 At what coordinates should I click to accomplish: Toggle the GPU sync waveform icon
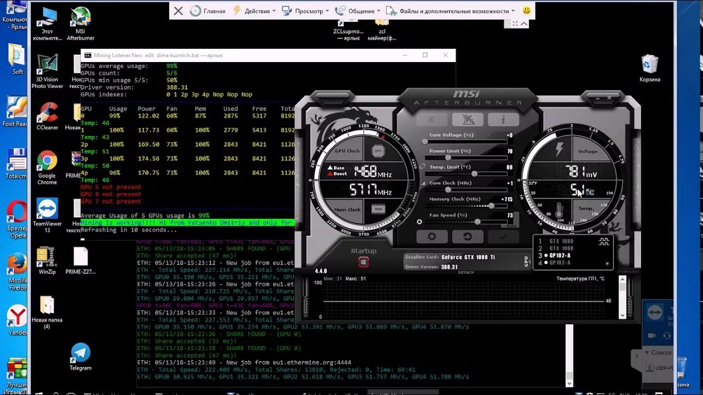[604, 241]
